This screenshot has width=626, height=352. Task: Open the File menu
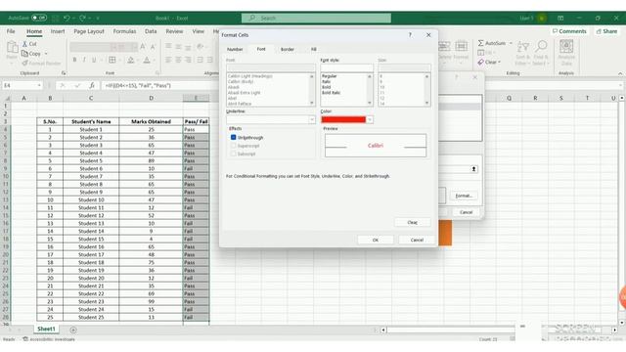[11, 31]
